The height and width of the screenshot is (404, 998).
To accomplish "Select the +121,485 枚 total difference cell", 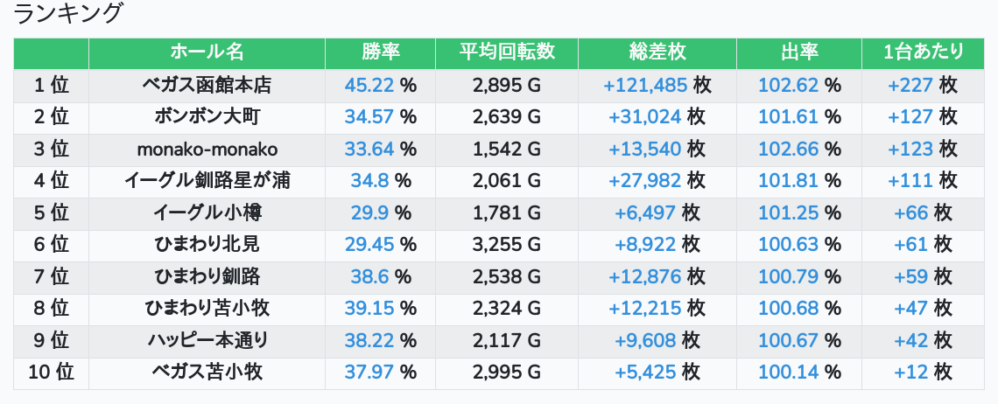I will [657, 85].
